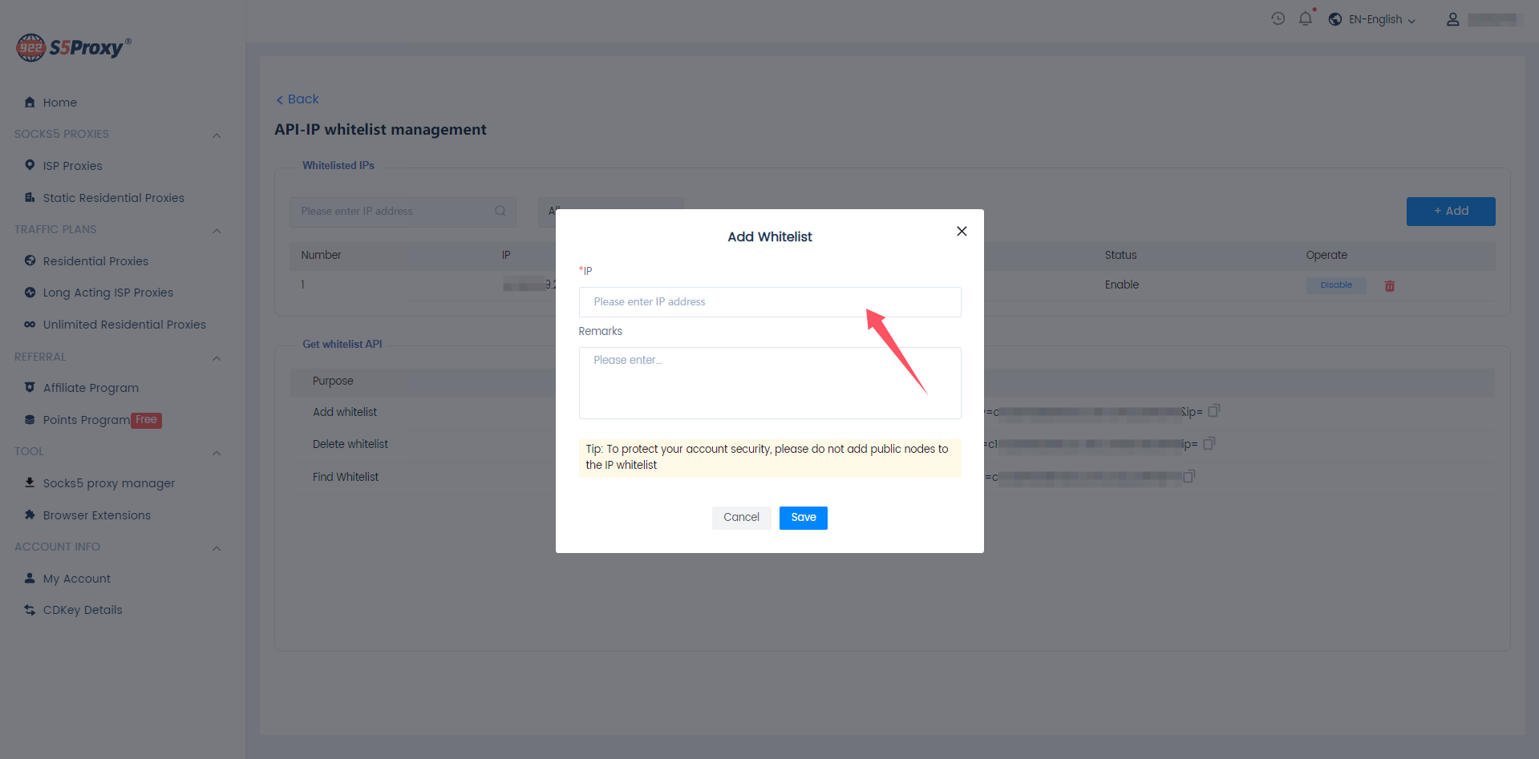Viewport: 1539px width, 759px height.
Task: Open Residential Proxies in sidebar
Action: (95, 261)
